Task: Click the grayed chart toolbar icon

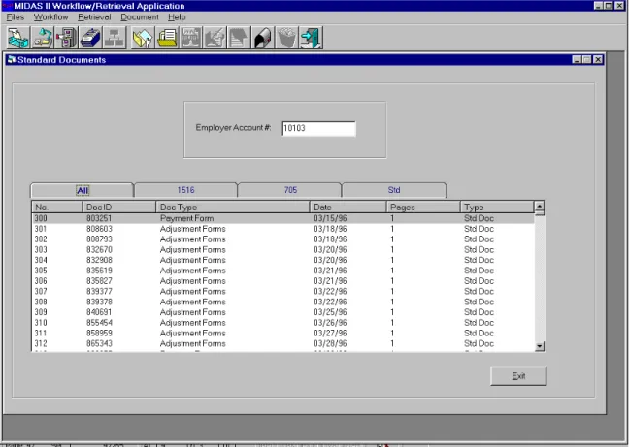Action: pyautogui.click(x=191, y=38)
